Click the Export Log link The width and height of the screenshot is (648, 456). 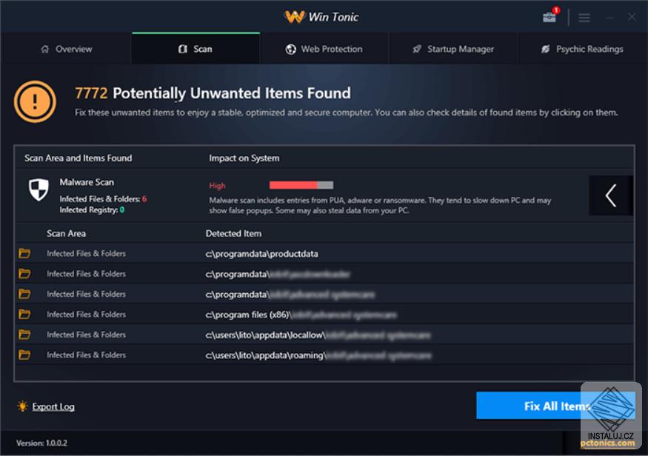tap(53, 406)
